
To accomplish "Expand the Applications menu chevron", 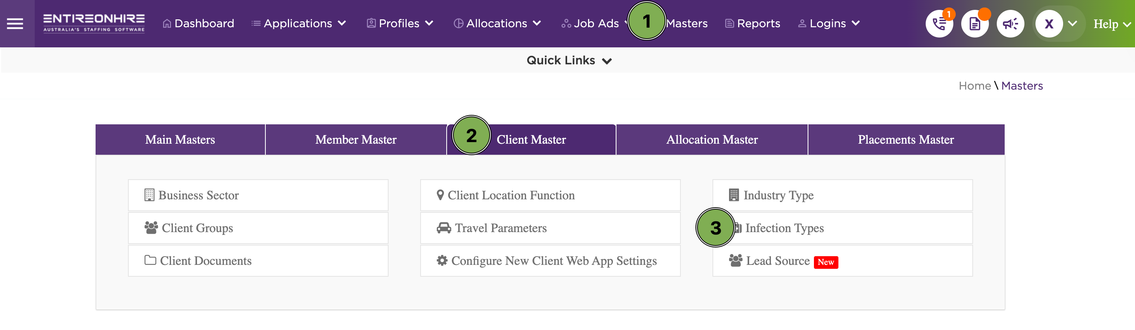I will tap(342, 23).
